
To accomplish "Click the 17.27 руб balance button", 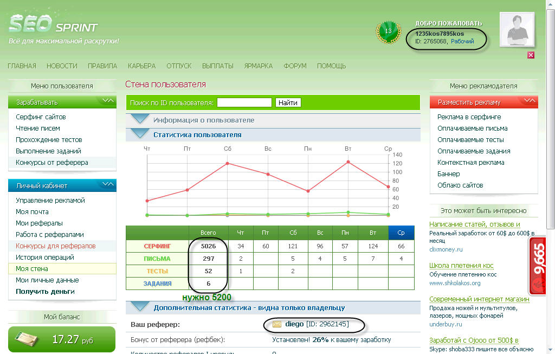I will pos(62,339).
